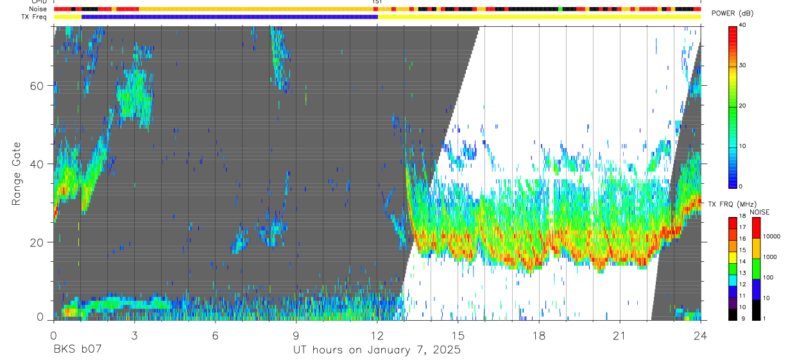The image size is (788, 363).
Task: Click the '0' tick on the POWER scale
Action: tap(741, 186)
